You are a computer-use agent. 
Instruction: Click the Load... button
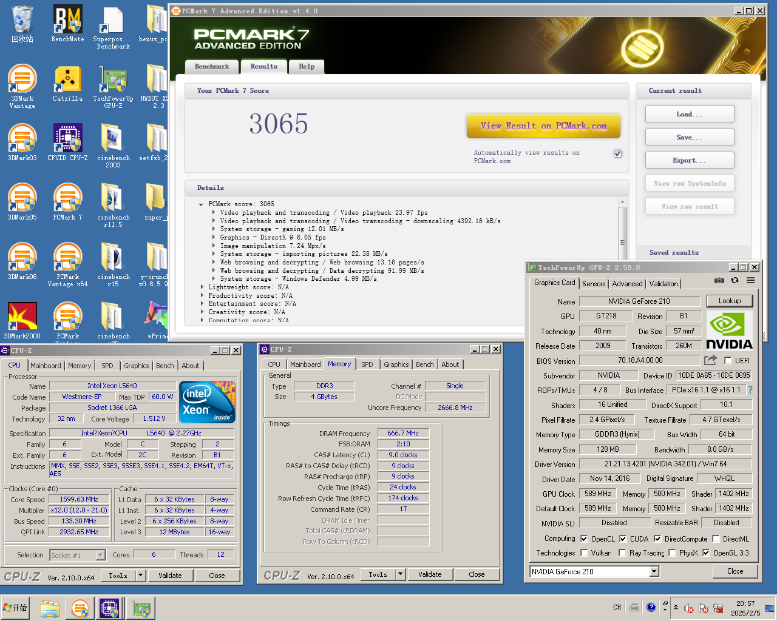(x=690, y=114)
